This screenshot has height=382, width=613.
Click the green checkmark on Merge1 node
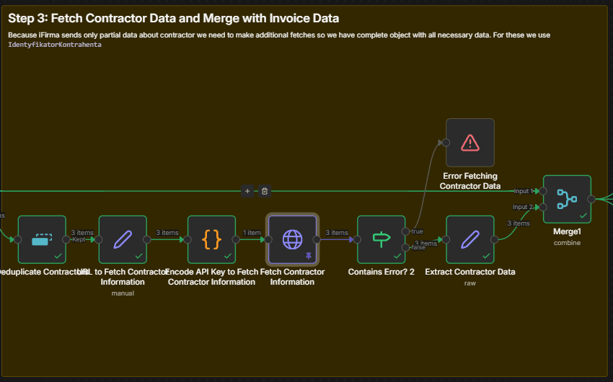[582, 215]
